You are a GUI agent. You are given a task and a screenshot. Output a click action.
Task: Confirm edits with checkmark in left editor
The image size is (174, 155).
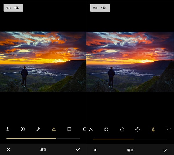click(x=78, y=149)
